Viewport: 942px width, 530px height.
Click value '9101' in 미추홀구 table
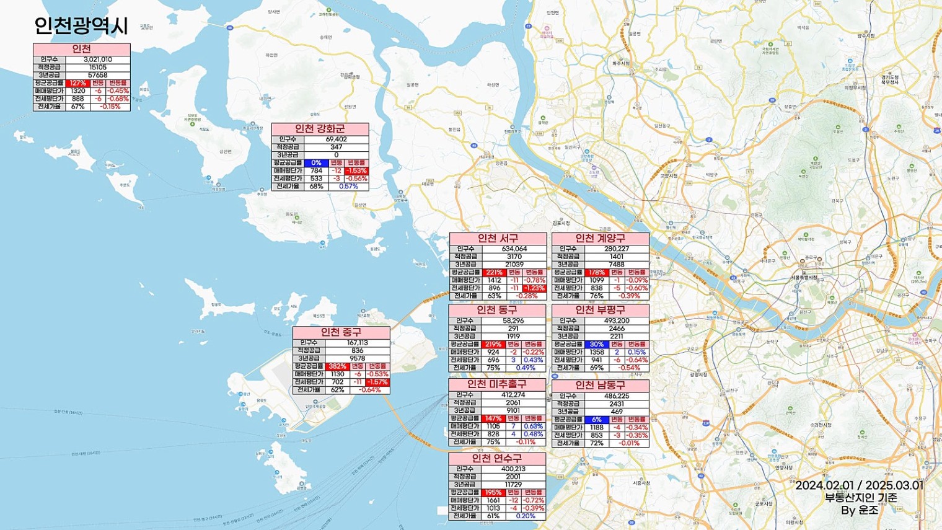513,410
